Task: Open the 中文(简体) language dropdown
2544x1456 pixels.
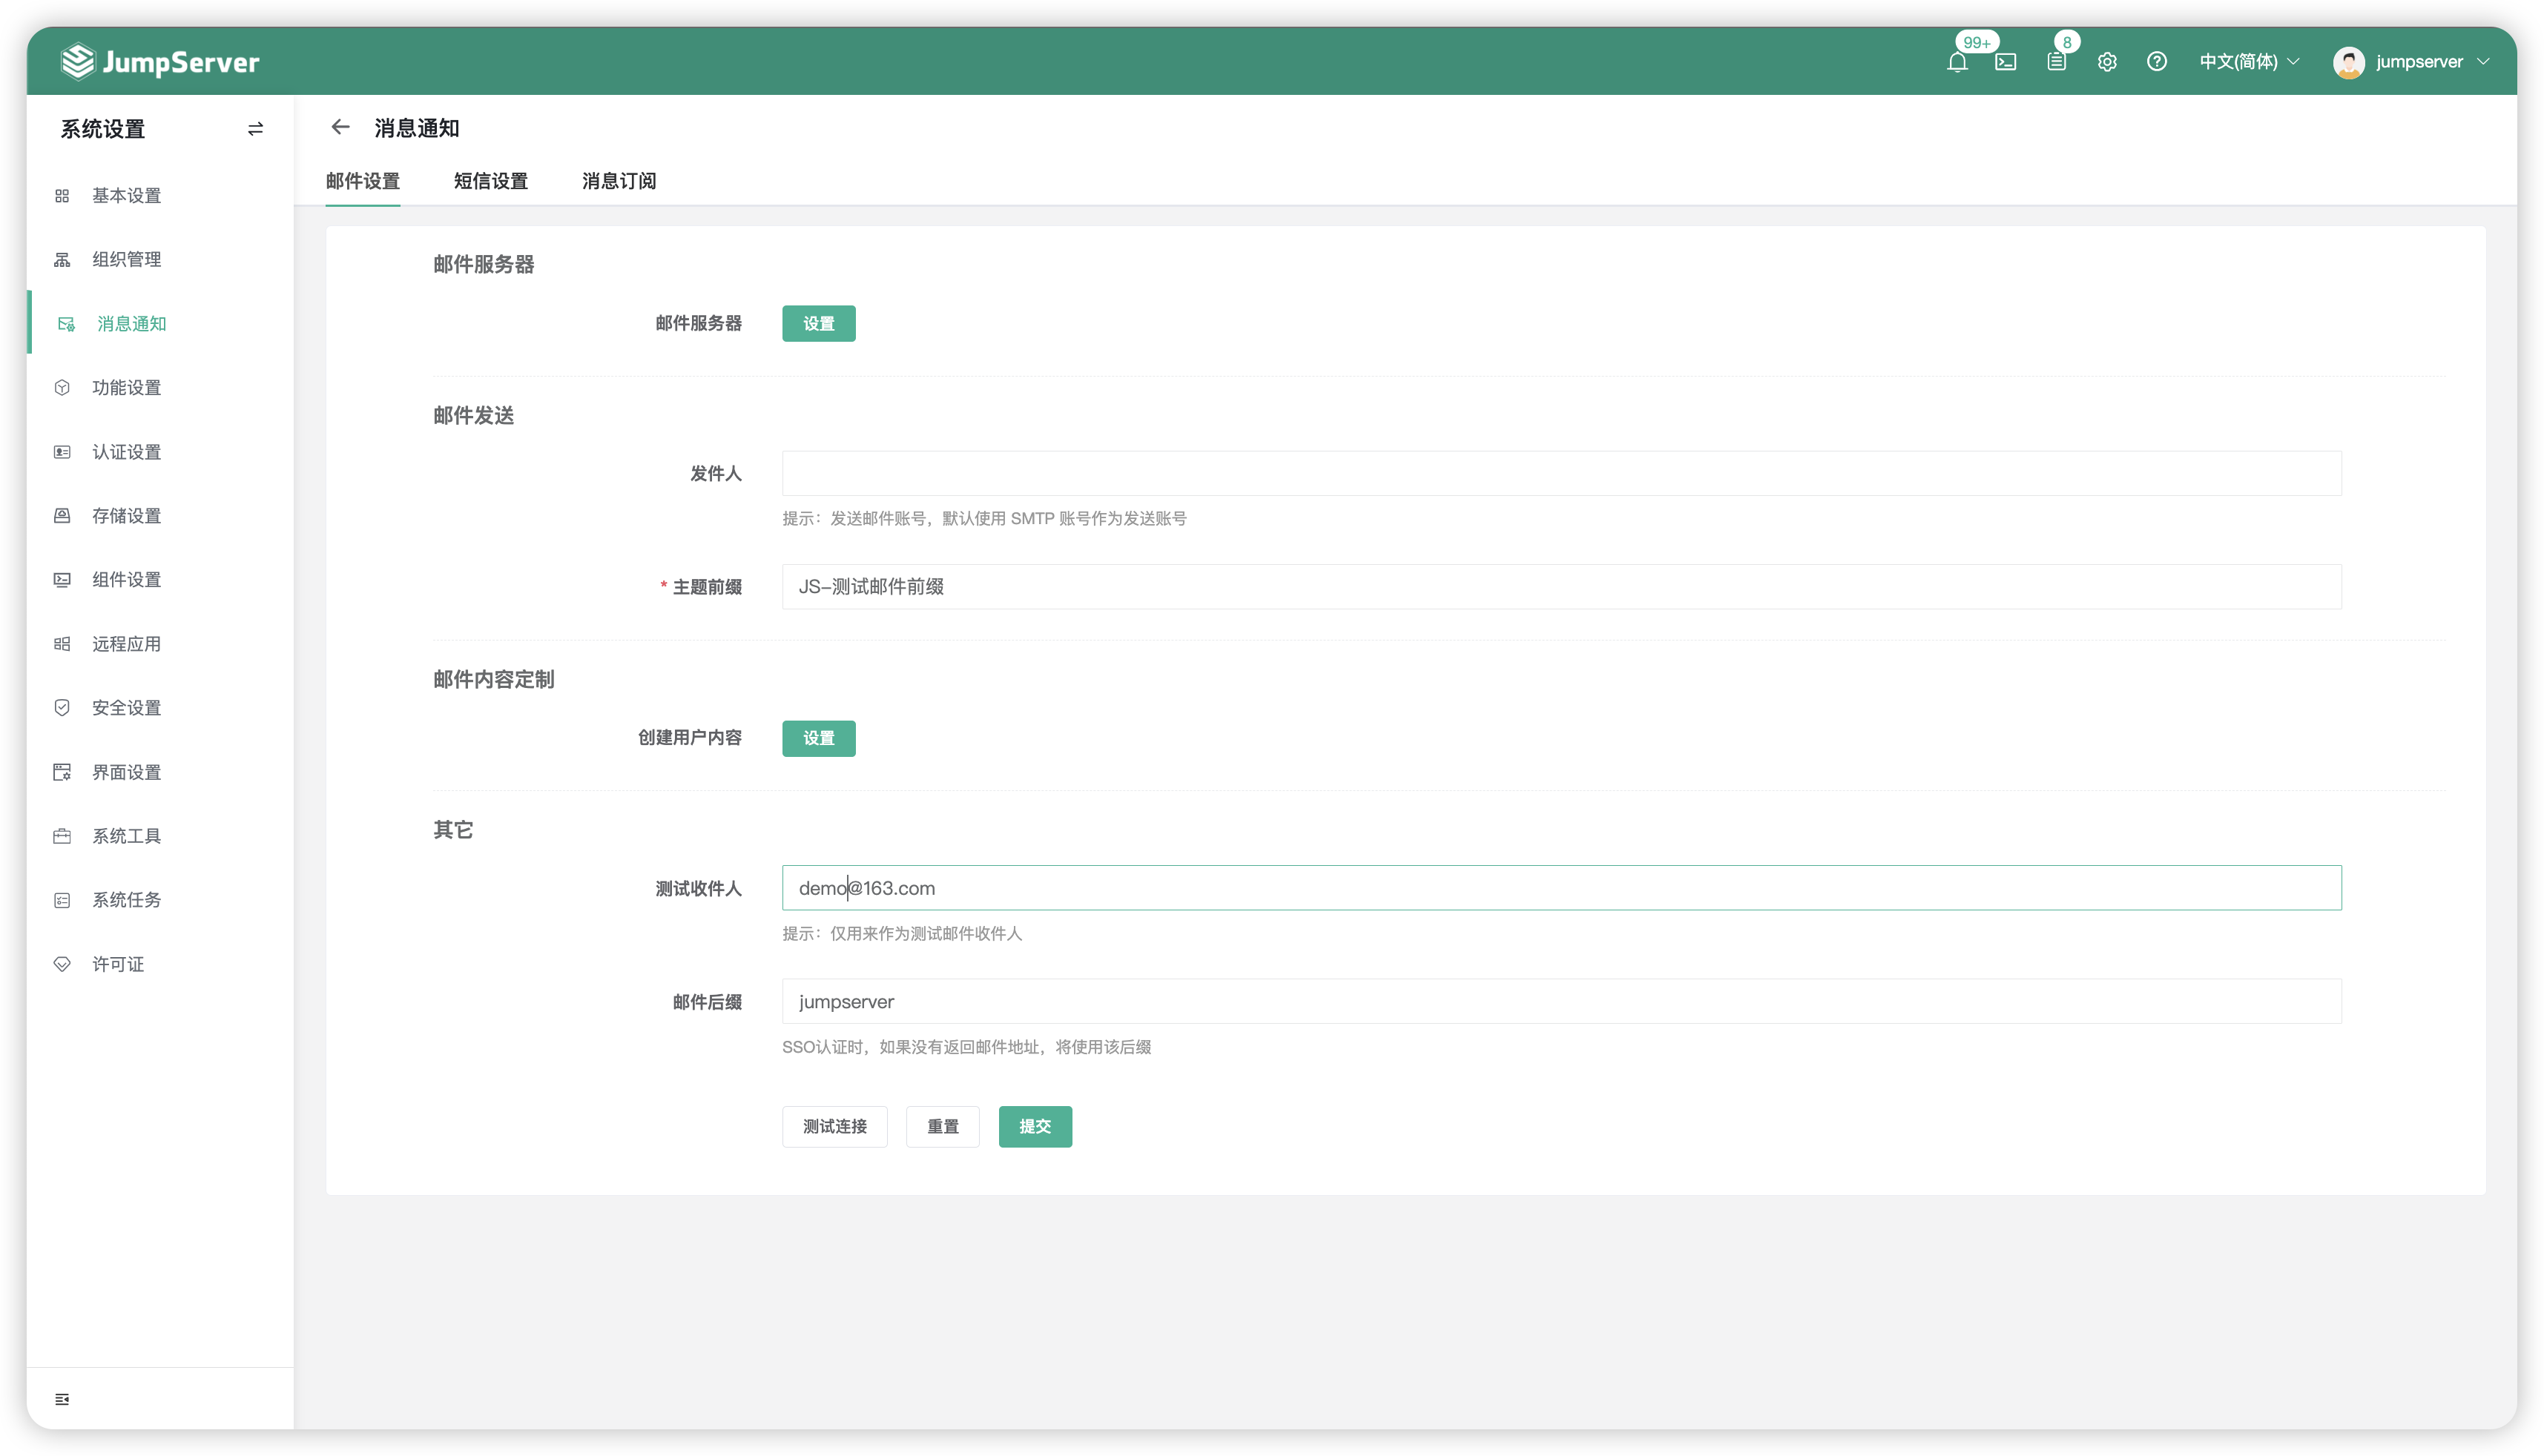Action: click(2249, 62)
